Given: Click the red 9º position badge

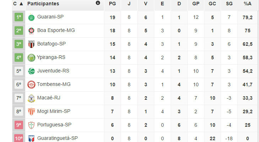Looking at the screenshot, I should [x=19, y=125].
